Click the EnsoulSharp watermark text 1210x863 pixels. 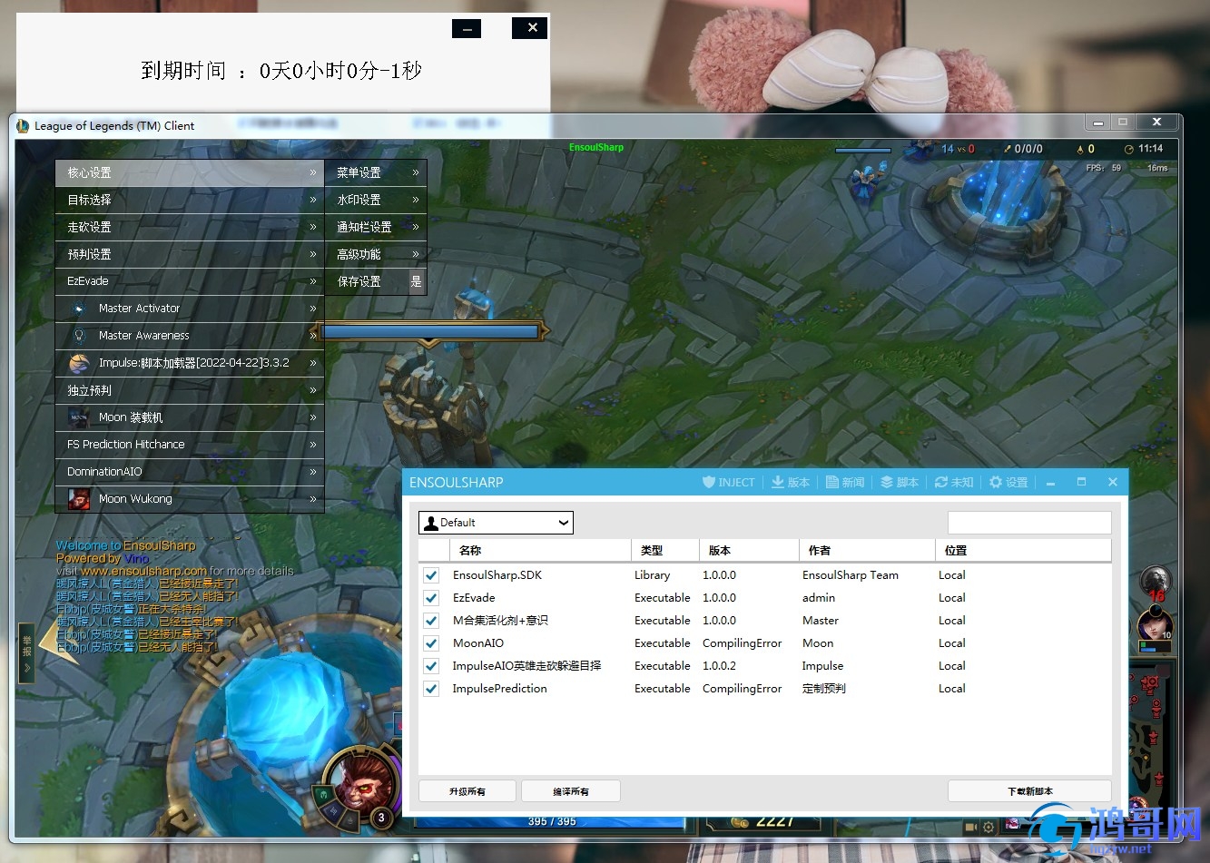596,147
